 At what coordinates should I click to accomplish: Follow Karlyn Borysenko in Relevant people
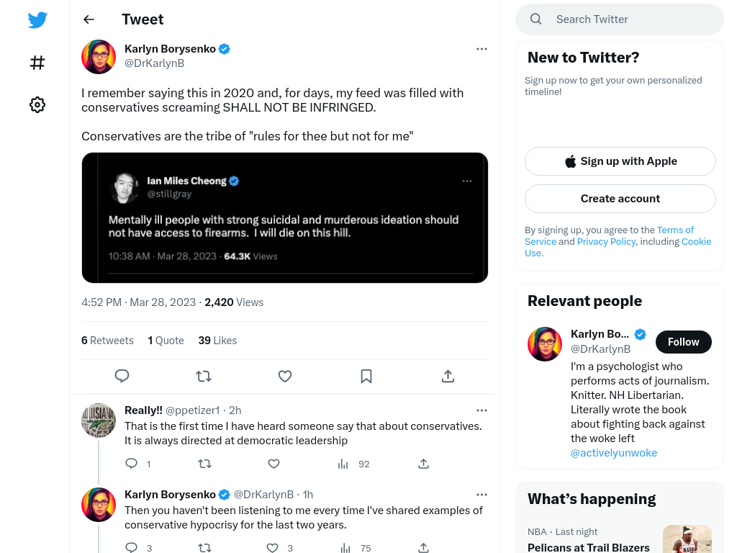684,342
